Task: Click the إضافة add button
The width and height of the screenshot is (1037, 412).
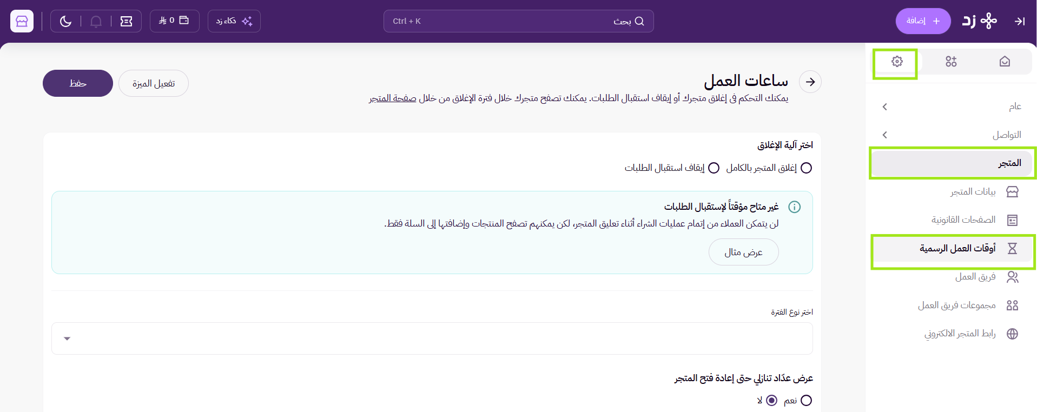Action: pyautogui.click(x=923, y=21)
